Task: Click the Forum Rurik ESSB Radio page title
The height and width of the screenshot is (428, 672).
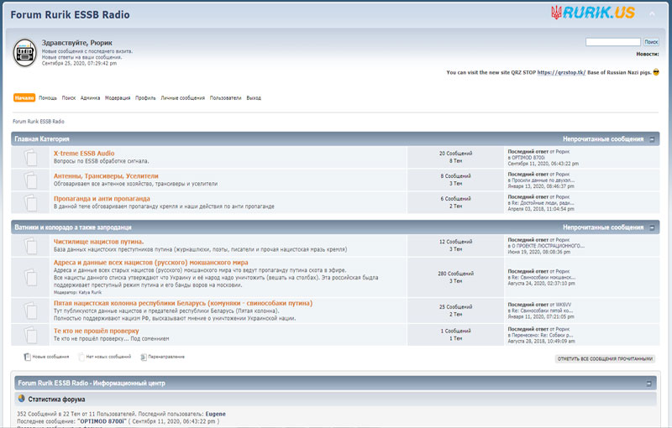Action: point(70,14)
